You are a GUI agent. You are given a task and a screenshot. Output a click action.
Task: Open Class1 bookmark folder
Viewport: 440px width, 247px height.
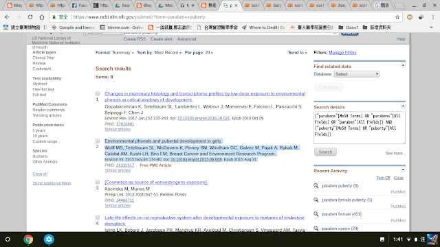[x=349, y=27]
